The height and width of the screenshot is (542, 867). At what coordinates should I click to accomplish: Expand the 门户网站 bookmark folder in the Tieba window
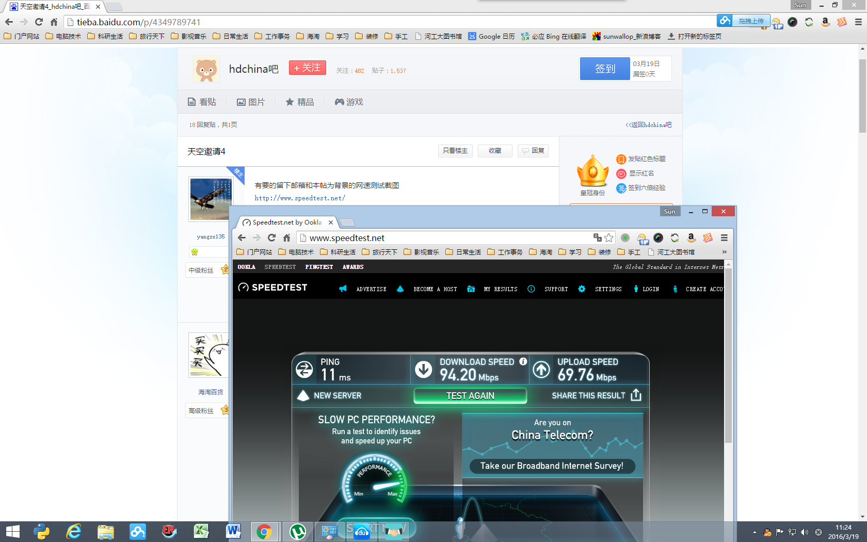coord(22,36)
